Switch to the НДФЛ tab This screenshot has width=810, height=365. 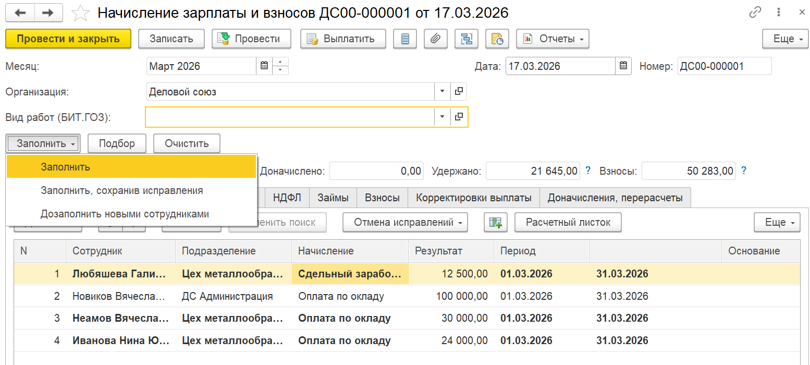[x=287, y=198]
